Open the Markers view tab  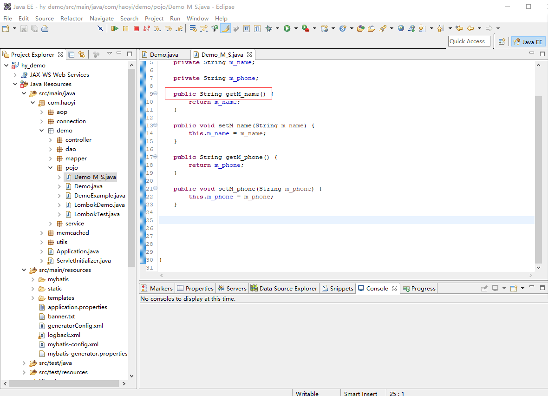point(157,288)
